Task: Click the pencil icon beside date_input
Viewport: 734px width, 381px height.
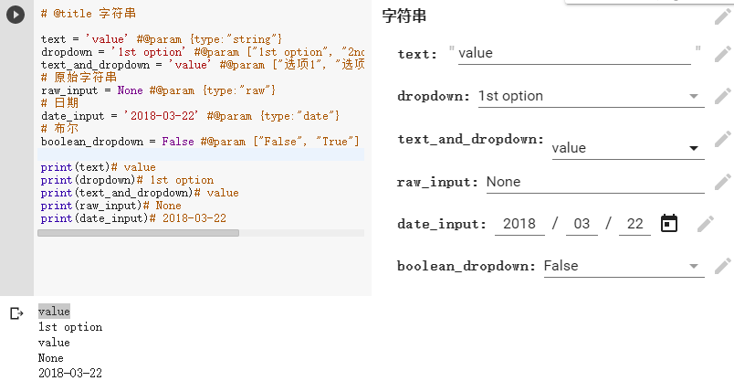Action: point(706,224)
